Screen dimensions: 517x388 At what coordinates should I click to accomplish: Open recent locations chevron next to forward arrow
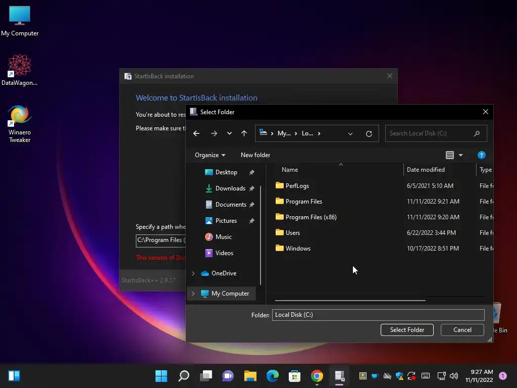point(229,133)
